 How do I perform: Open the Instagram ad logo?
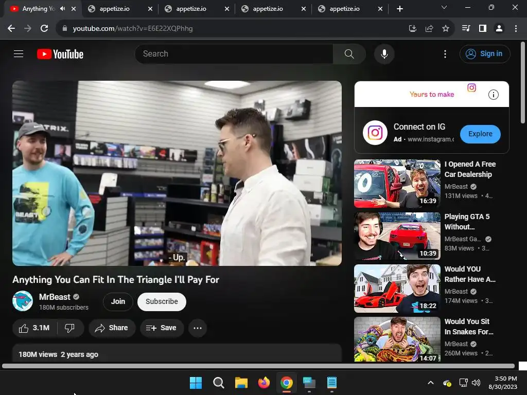pos(375,133)
